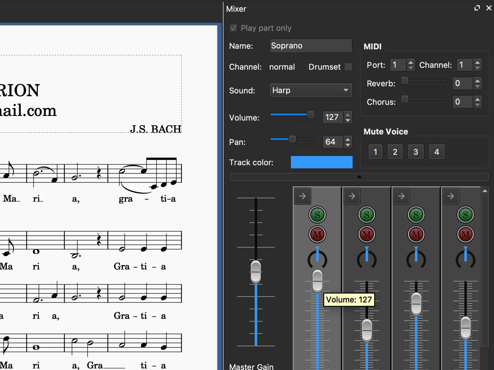Increase Volume value with up stepper
The width and height of the screenshot is (494, 370).
point(348,114)
